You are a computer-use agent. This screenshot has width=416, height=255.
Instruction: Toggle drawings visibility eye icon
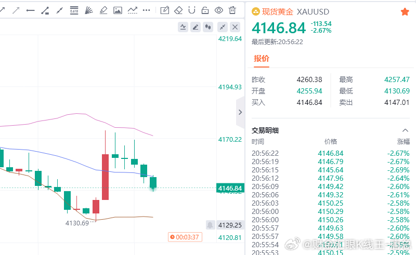(x=219, y=10)
